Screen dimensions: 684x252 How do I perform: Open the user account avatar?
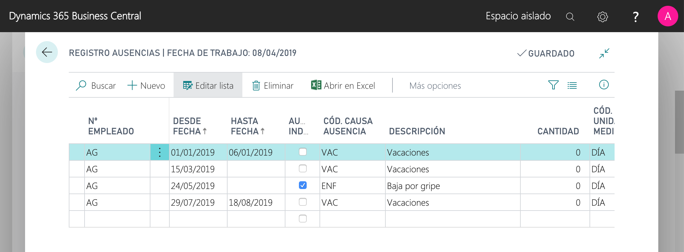click(668, 16)
